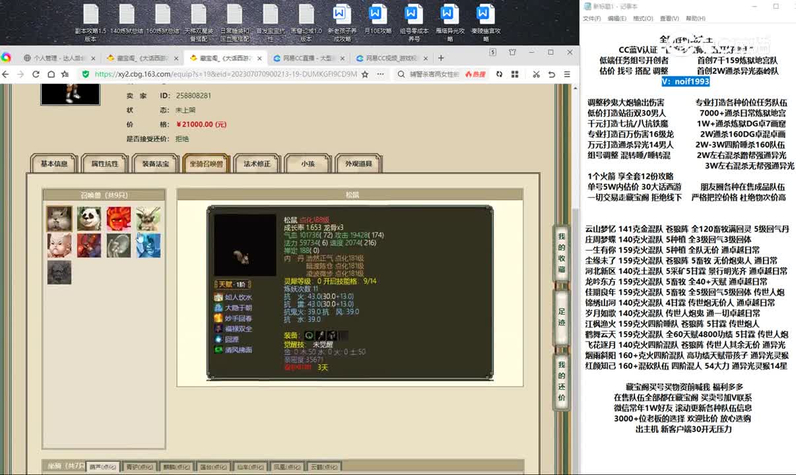The width and height of the screenshot is (796, 475).
Task: Open a new browser tab
Action: tap(441, 58)
